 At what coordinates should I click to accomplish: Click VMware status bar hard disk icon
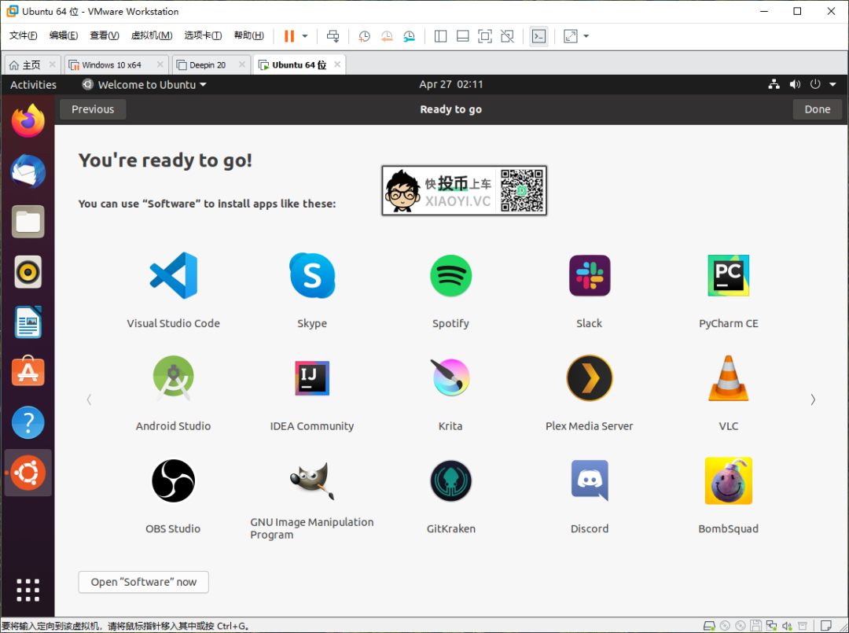click(709, 626)
